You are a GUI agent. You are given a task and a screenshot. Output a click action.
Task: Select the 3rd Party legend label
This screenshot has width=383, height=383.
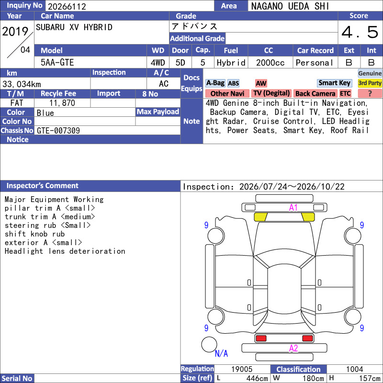(x=370, y=83)
